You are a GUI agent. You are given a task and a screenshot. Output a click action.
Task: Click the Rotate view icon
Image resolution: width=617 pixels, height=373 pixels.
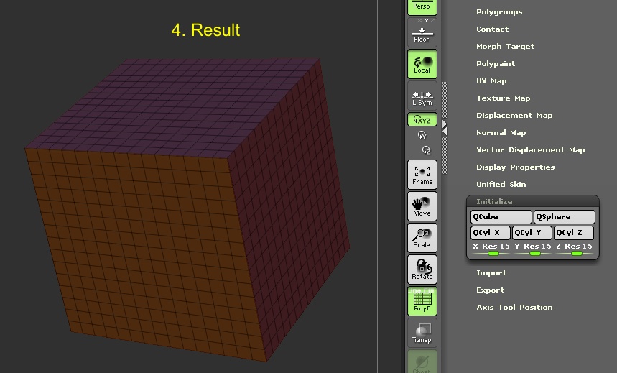422,270
